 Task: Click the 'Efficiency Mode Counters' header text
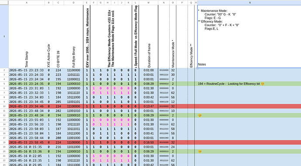(x=109, y=38)
